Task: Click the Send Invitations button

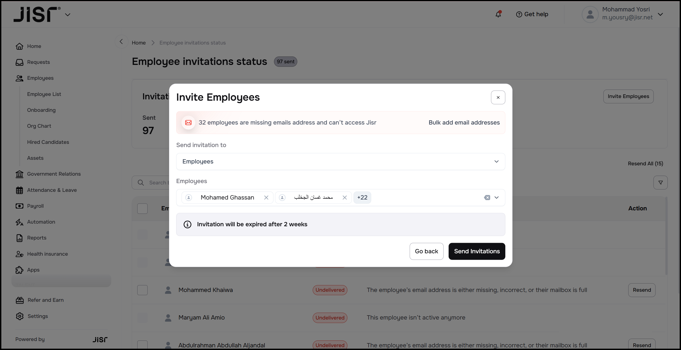Action: (x=477, y=251)
